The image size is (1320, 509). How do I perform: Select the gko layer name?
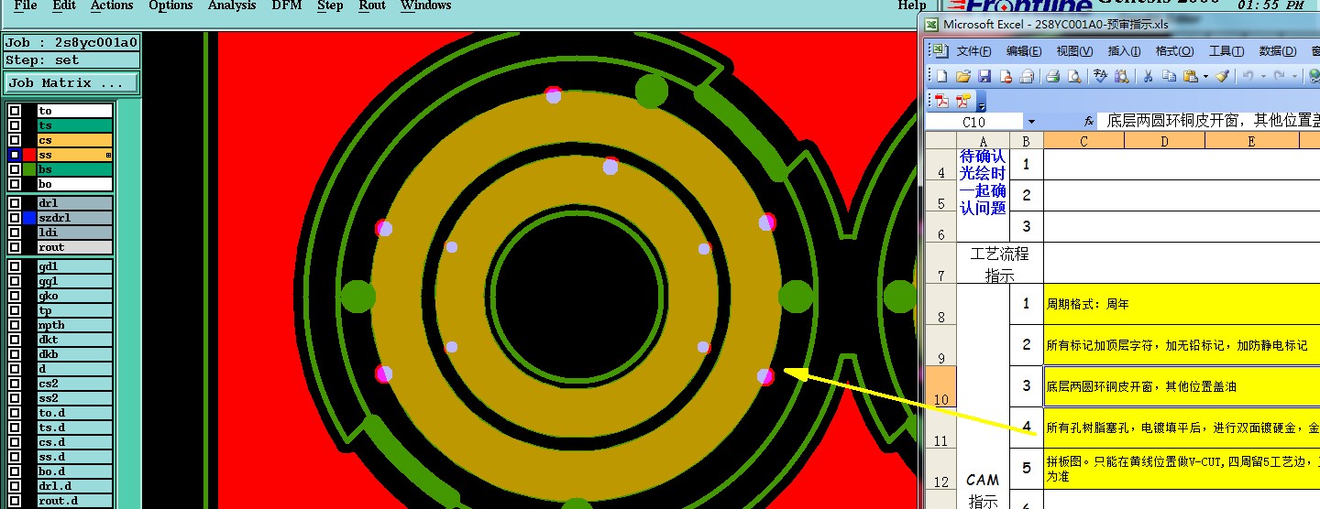(75, 296)
